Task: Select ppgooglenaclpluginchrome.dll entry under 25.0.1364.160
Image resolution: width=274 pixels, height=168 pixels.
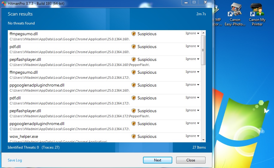Action: 104,88
